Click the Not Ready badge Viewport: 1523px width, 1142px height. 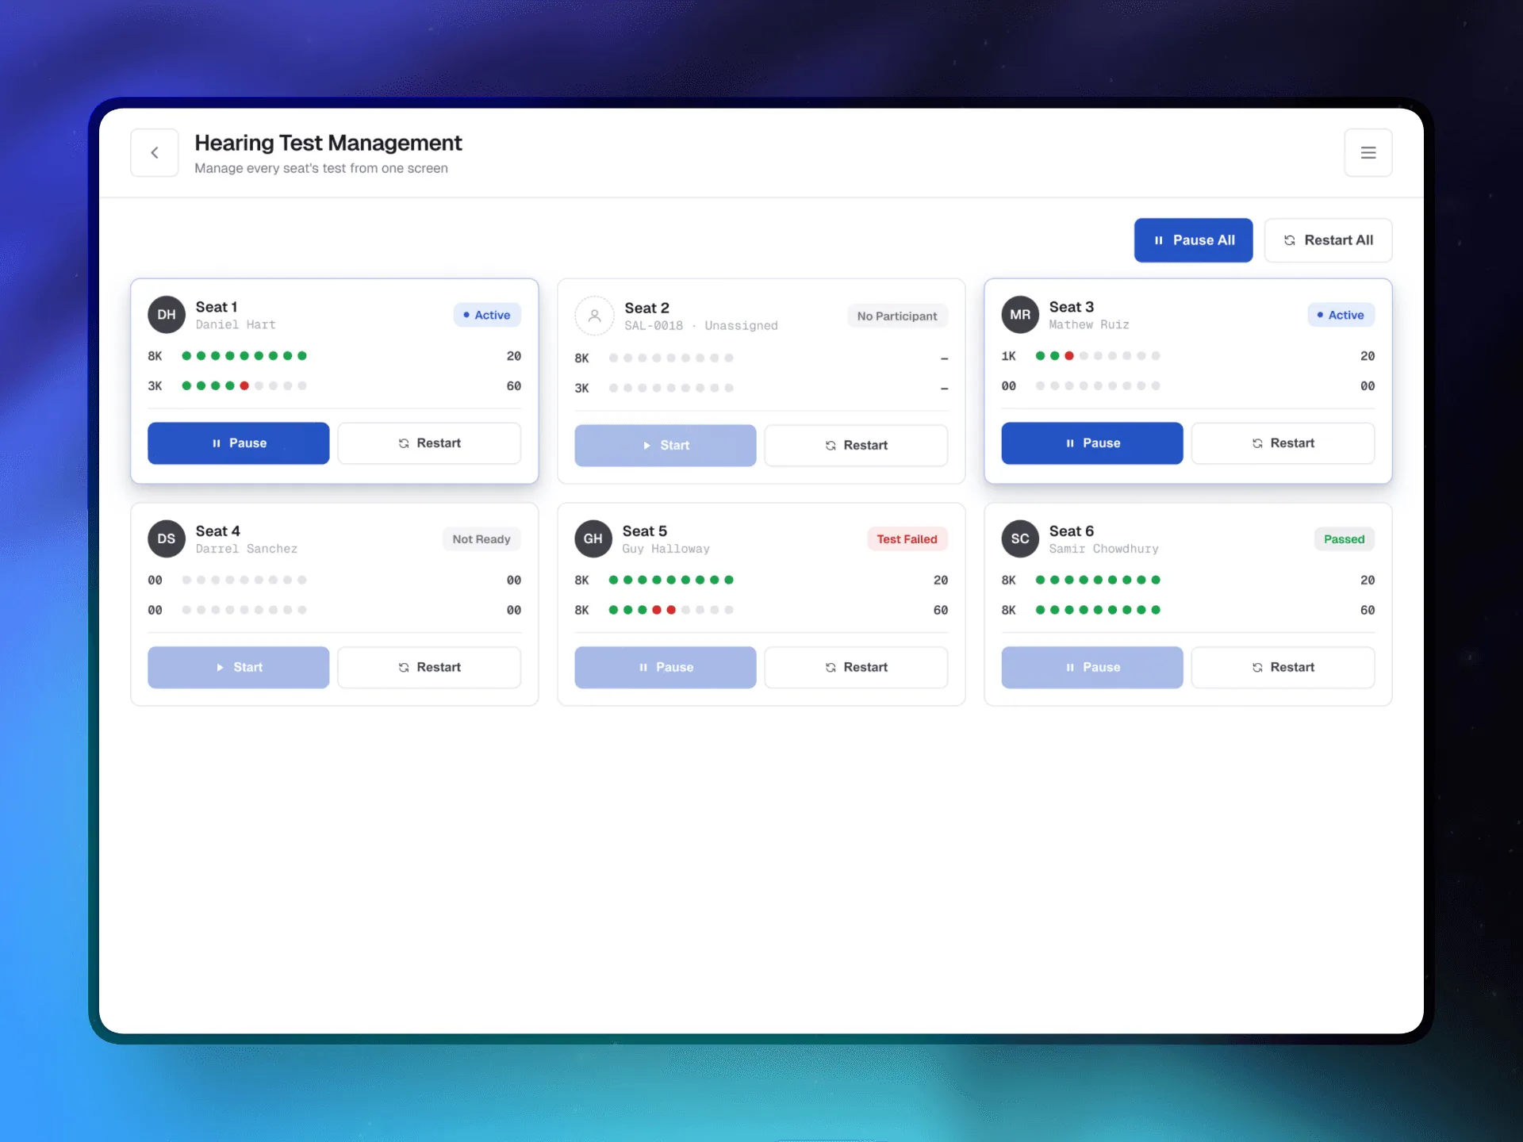pyautogui.click(x=481, y=539)
